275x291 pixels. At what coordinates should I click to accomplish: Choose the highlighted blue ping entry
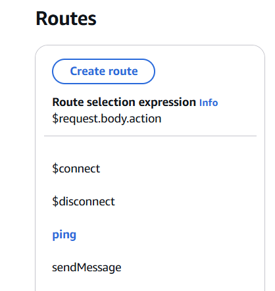[x=64, y=235]
